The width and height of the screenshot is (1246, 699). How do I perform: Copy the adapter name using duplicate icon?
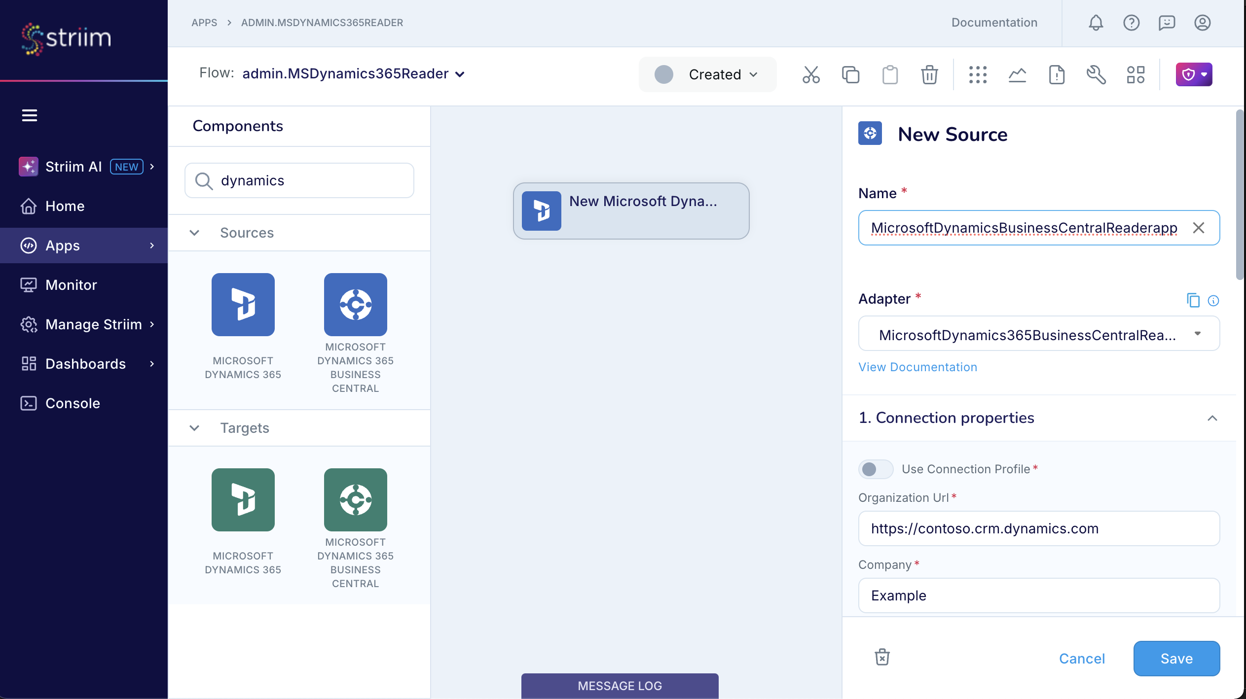[x=1193, y=300]
